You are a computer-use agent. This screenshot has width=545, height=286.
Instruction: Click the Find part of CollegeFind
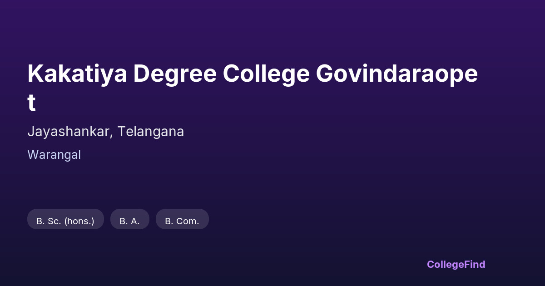click(x=475, y=264)
